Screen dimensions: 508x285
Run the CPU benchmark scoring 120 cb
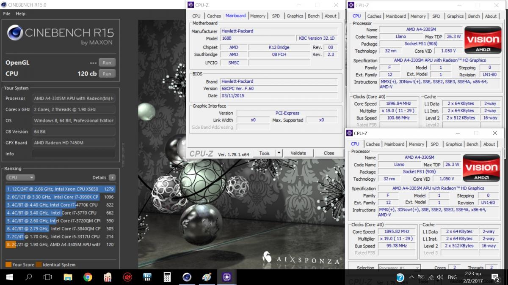click(107, 73)
